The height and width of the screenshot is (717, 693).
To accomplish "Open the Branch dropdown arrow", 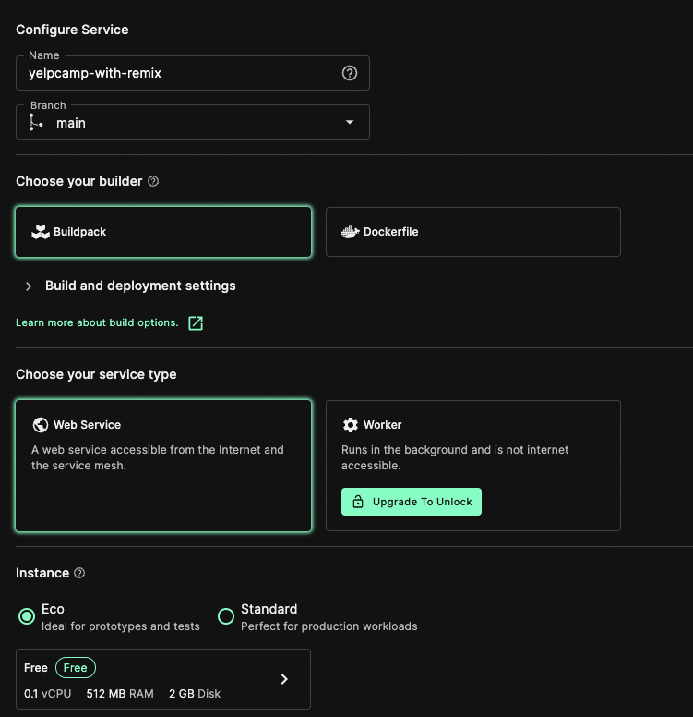I will [x=350, y=122].
